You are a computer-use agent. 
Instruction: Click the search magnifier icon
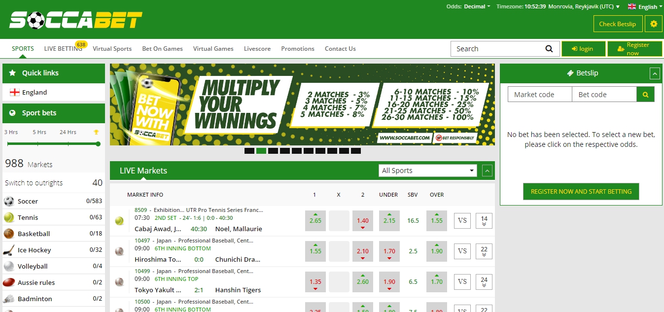point(549,49)
